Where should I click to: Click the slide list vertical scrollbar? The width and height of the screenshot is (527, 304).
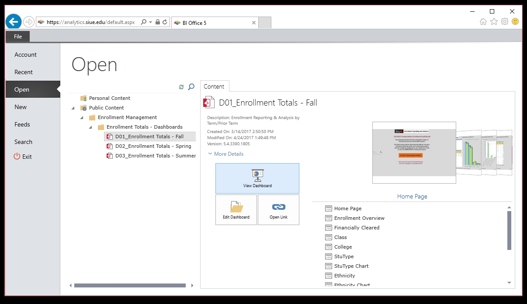click(x=509, y=230)
